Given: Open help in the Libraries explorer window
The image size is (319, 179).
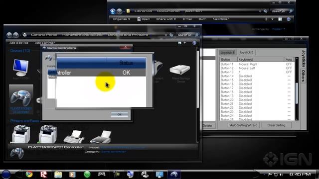Looking at the screenshot, I should coord(289,19).
